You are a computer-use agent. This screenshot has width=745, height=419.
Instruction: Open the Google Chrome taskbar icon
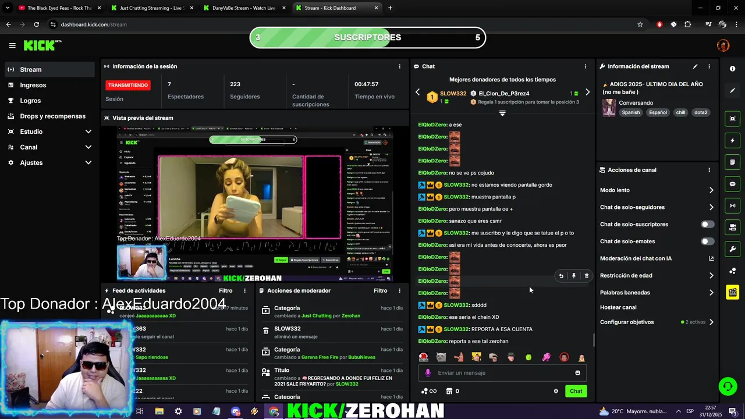point(274,411)
